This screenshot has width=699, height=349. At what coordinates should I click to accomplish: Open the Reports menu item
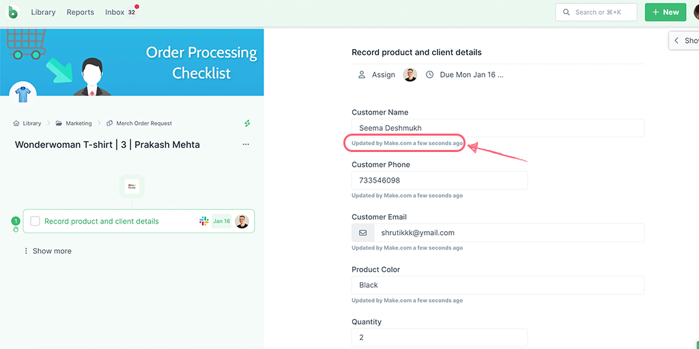[x=81, y=12]
